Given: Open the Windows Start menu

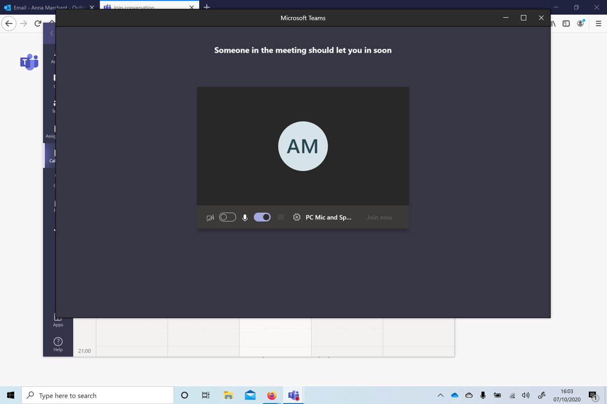Looking at the screenshot, I should pos(11,395).
